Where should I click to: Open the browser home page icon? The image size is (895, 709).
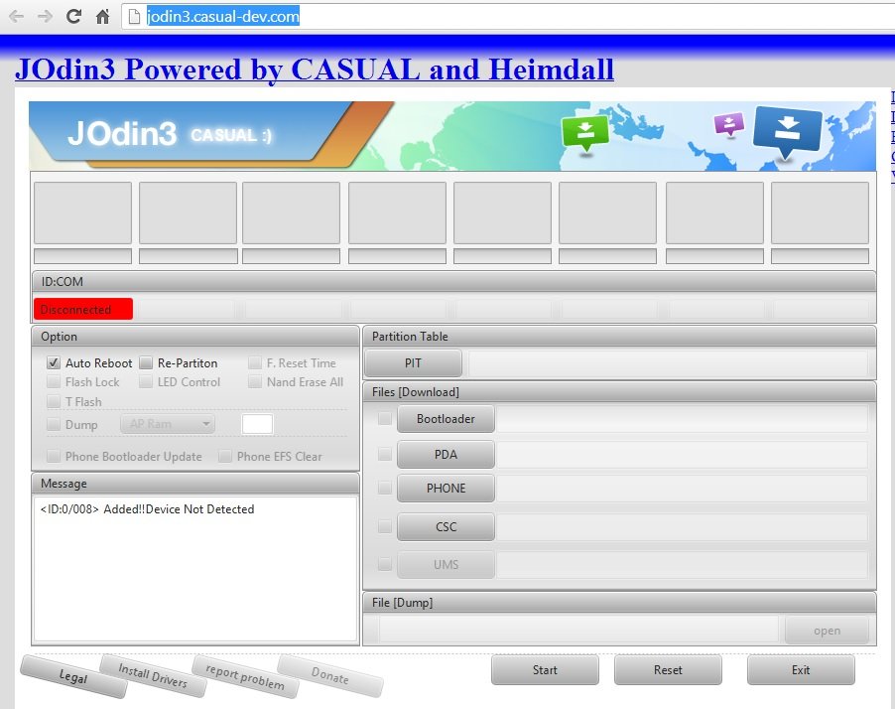[x=103, y=17]
